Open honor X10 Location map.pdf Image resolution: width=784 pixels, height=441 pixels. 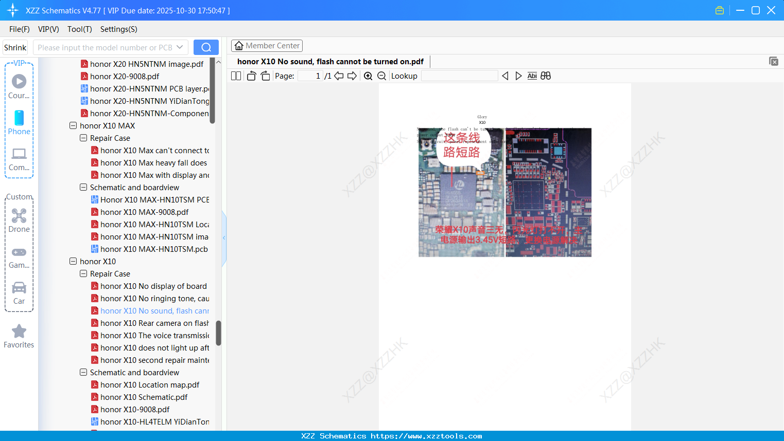click(x=150, y=384)
